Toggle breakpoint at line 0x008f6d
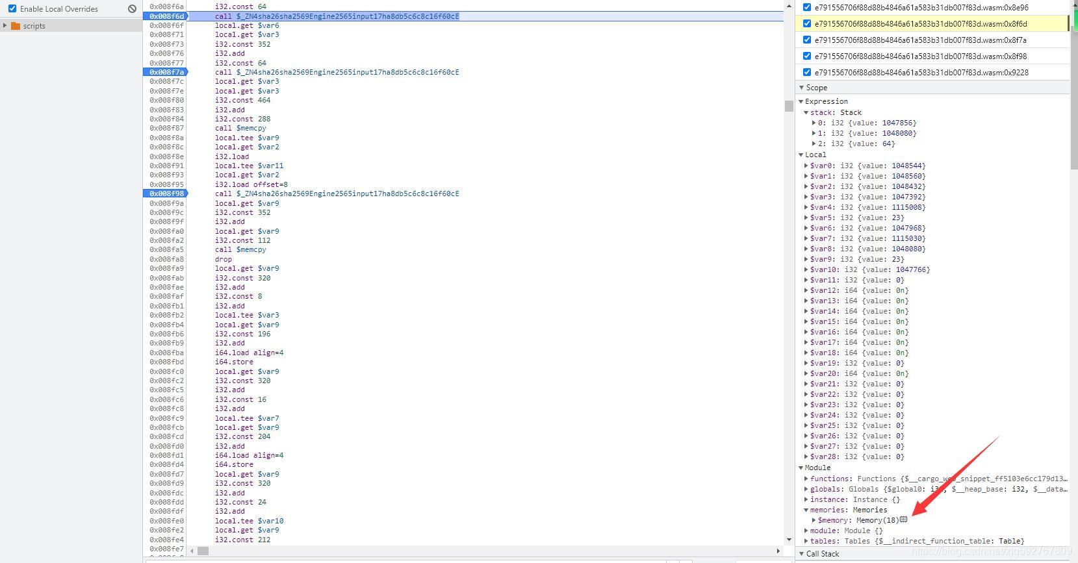The image size is (1078, 563). click(166, 16)
